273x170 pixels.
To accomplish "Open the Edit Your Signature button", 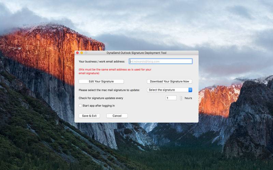I will (101, 81).
